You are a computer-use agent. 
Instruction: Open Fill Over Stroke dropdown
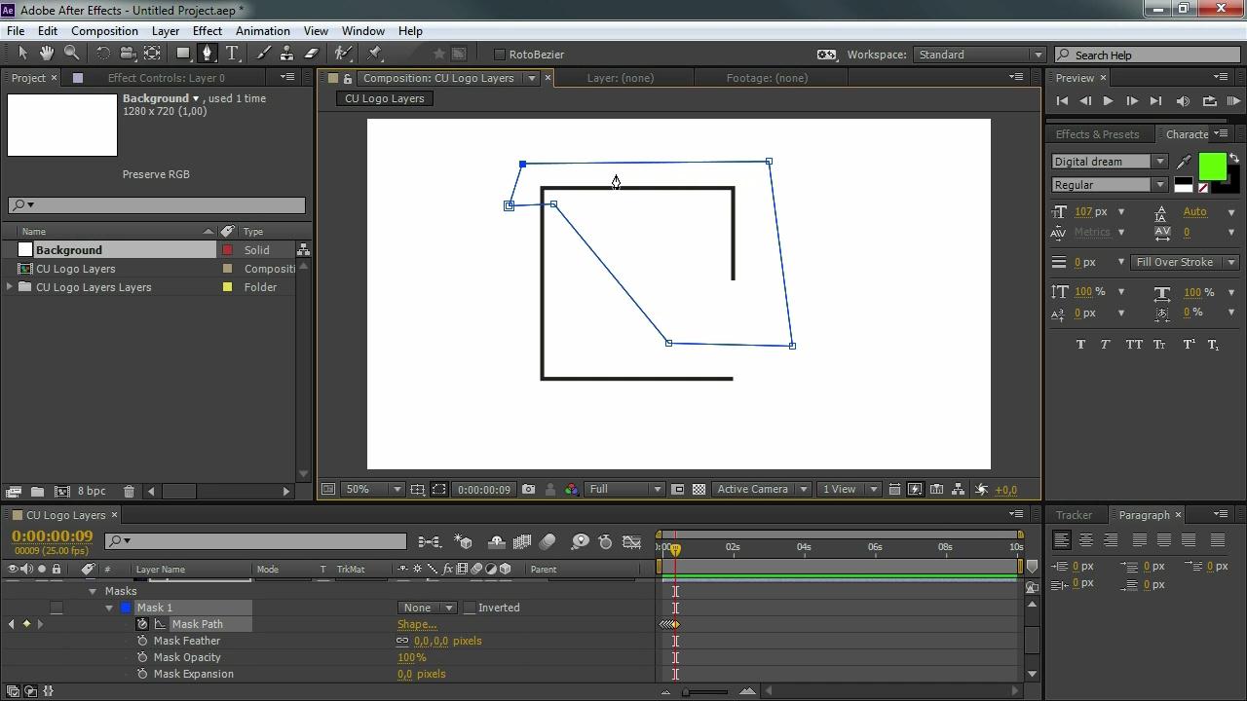click(x=1184, y=262)
